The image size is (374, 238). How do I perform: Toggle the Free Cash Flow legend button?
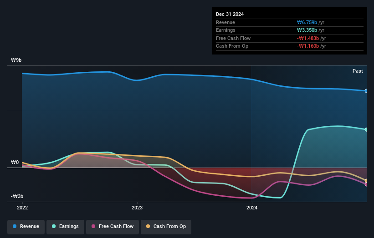(x=113, y=227)
